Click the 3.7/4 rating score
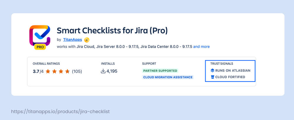 pos(38,71)
